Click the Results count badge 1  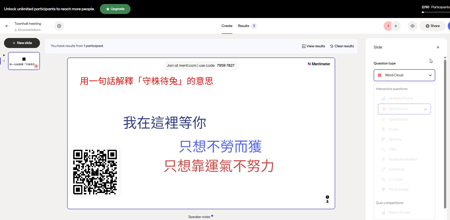click(x=254, y=26)
